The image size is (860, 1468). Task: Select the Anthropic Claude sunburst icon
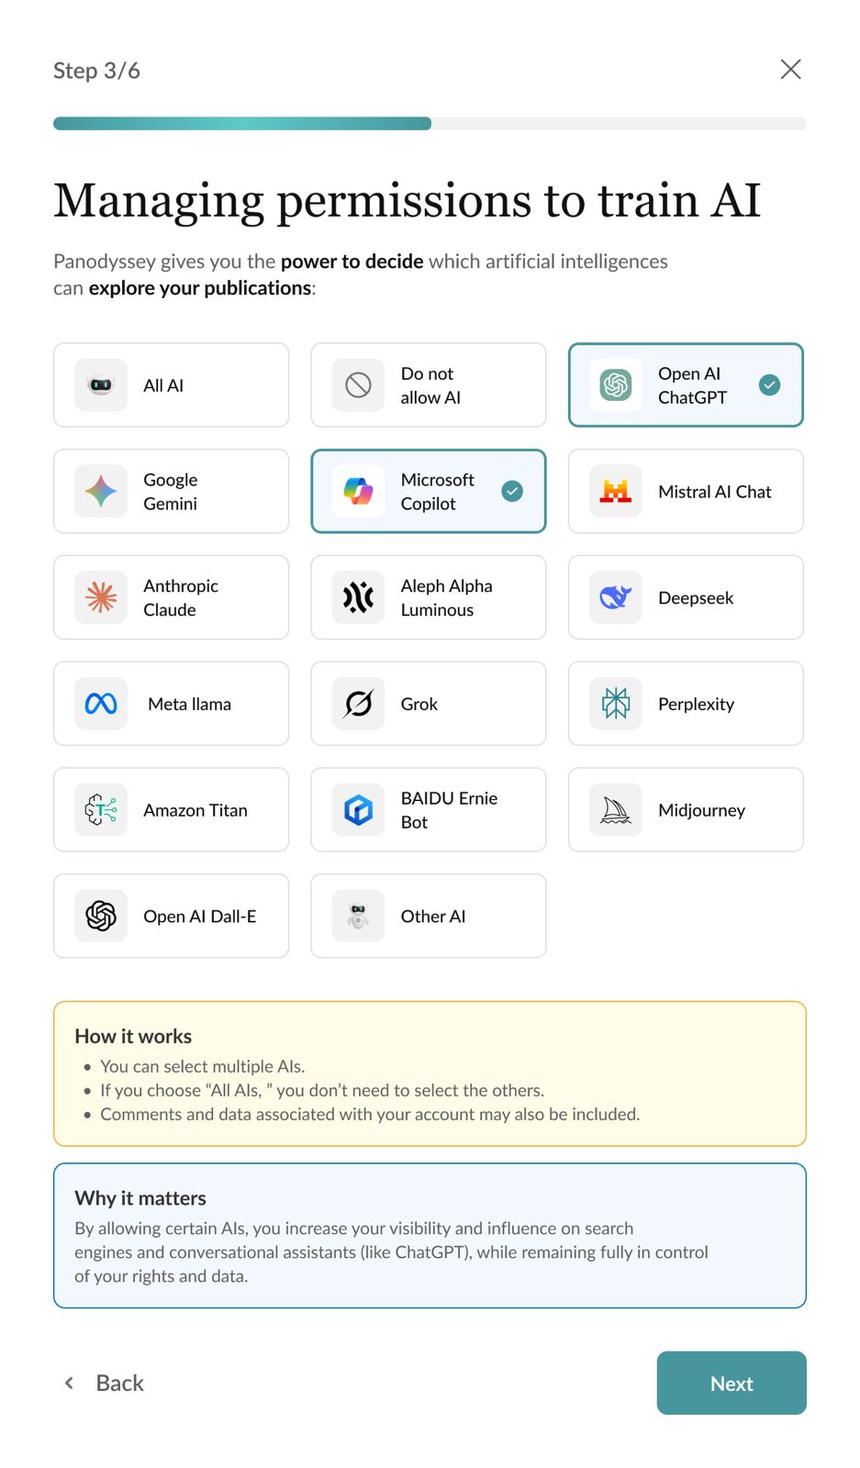pyautogui.click(x=101, y=597)
